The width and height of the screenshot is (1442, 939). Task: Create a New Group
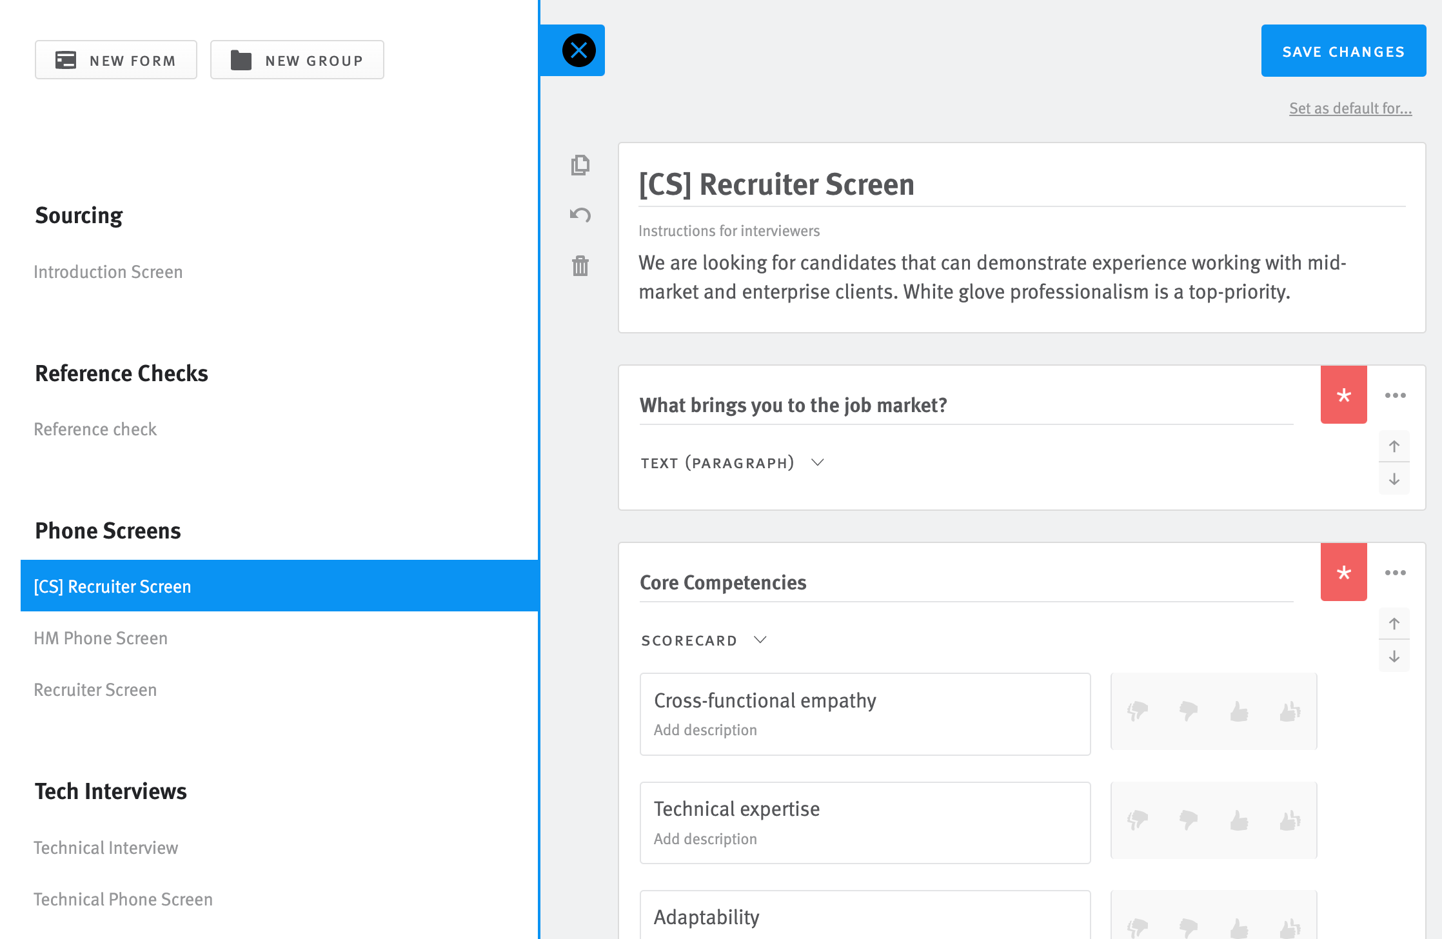pyautogui.click(x=297, y=59)
